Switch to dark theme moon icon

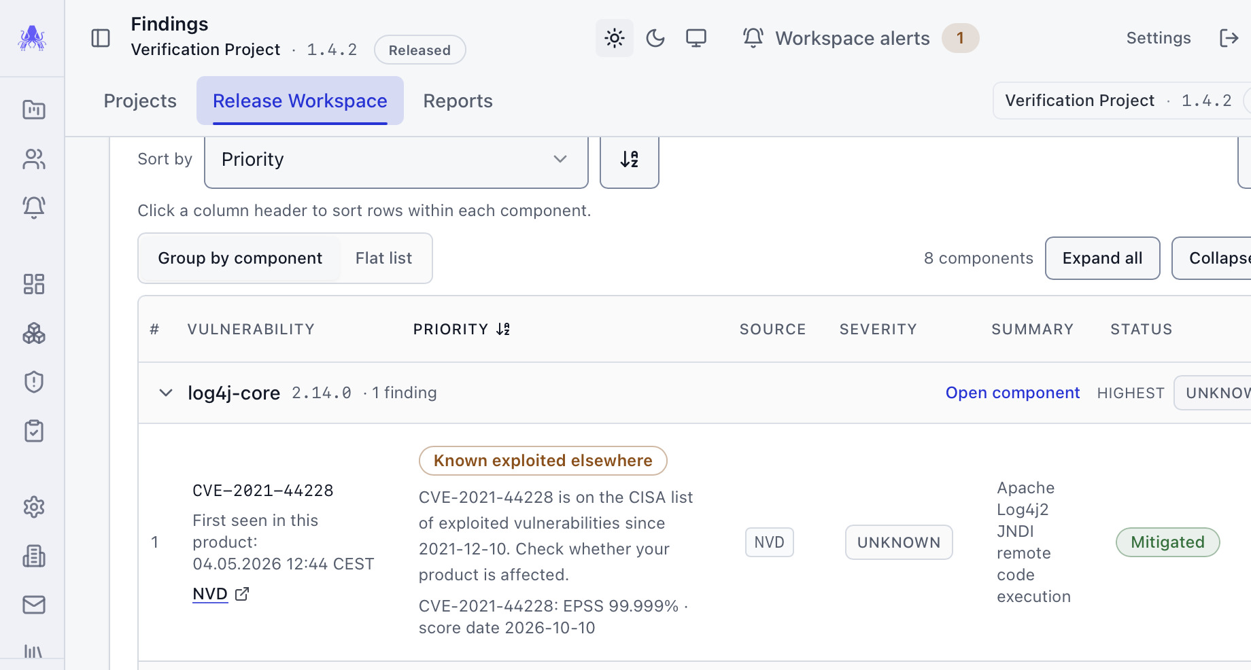click(x=655, y=38)
